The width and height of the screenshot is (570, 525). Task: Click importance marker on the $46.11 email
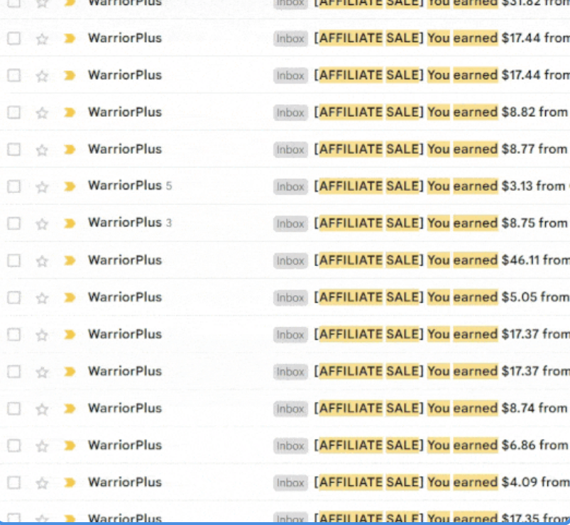[70, 260]
